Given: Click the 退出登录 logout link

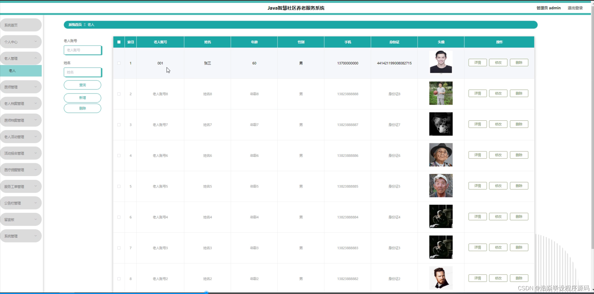Looking at the screenshot, I should [575, 8].
